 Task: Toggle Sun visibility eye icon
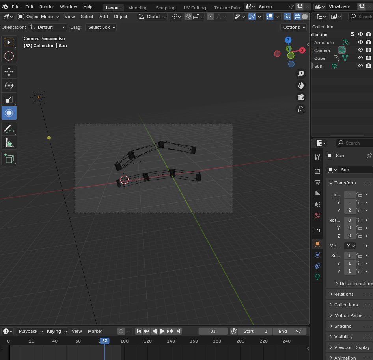pyautogui.click(x=360, y=66)
